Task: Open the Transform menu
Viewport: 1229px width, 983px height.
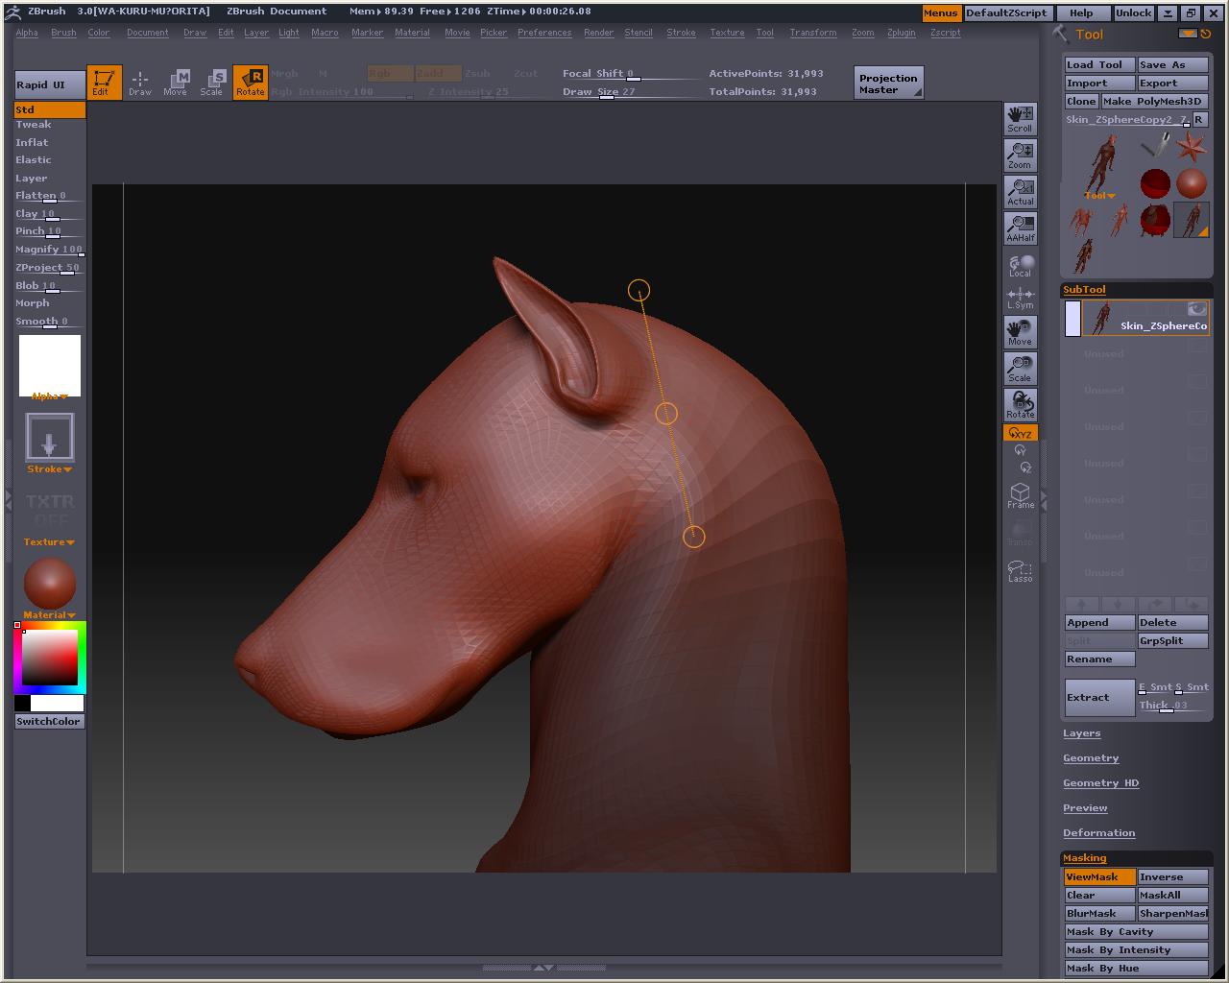Action: click(812, 33)
